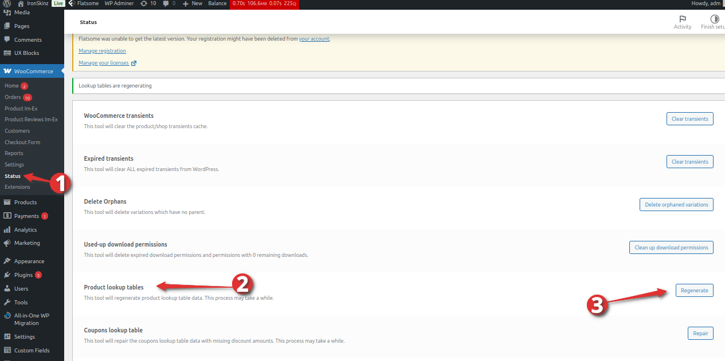Open the red Query Monitor stats
725x361 pixels.
[x=264, y=3]
